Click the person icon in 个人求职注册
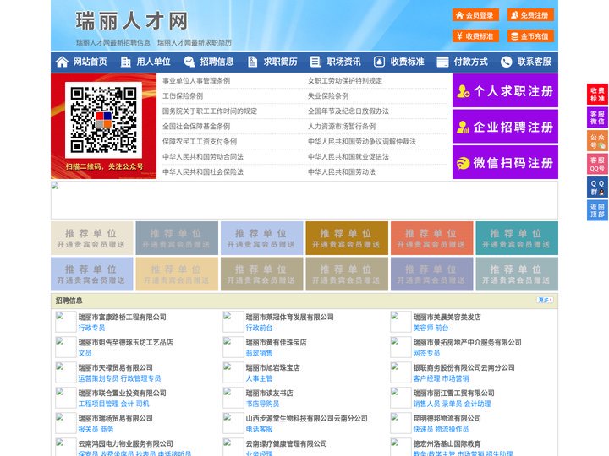This screenshot has width=609, height=456. (463, 91)
